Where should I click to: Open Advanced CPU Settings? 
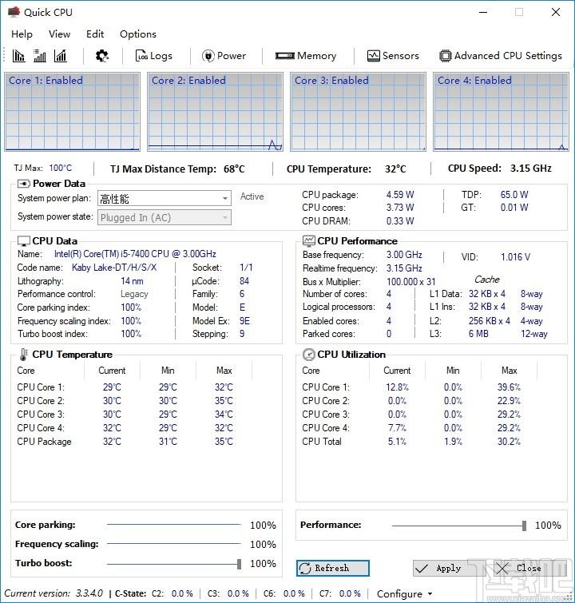pyautogui.click(x=501, y=56)
